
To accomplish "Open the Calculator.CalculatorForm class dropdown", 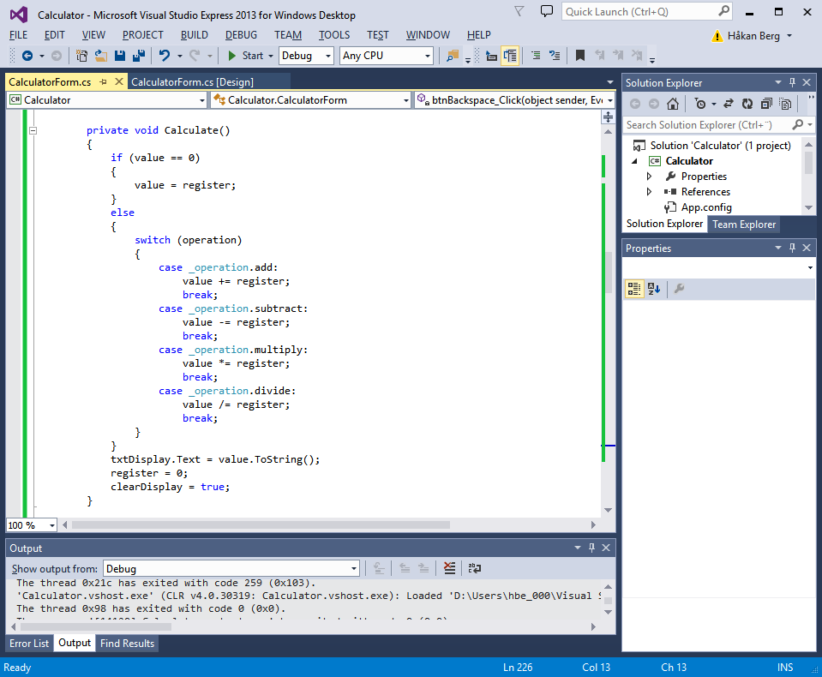I will point(310,100).
